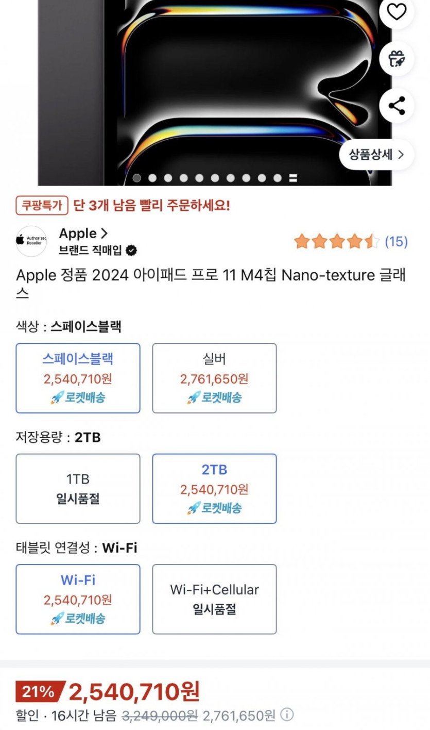Tap the gift icon button

click(x=396, y=58)
